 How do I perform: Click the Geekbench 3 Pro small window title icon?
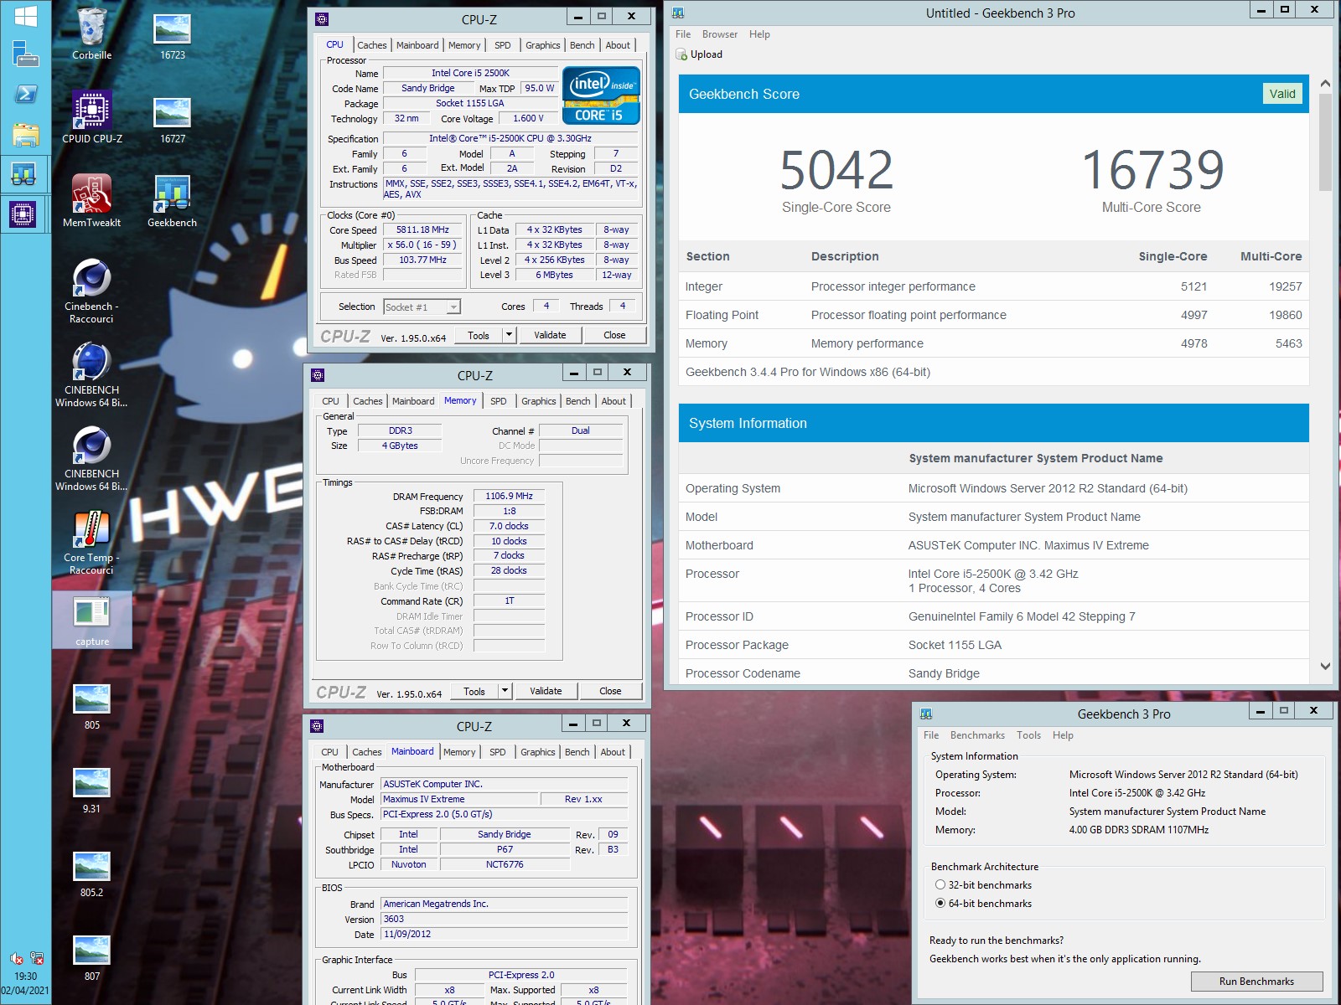(926, 714)
